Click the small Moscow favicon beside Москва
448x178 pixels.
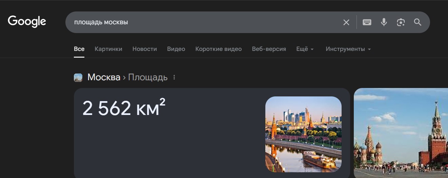pyautogui.click(x=78, y=78)
